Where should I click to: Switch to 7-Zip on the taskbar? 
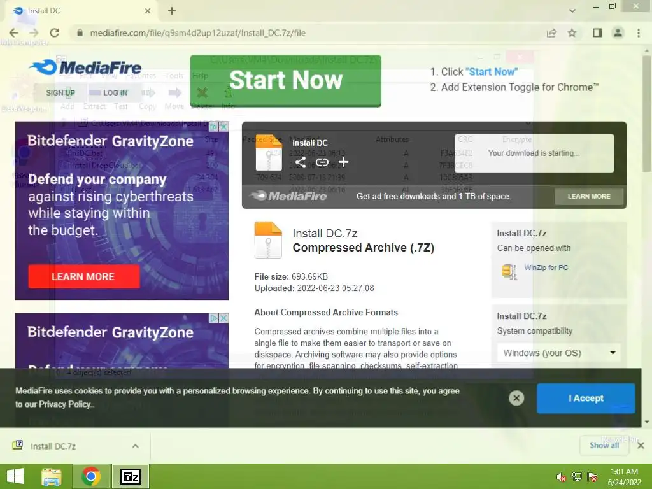tap(130, 476)
